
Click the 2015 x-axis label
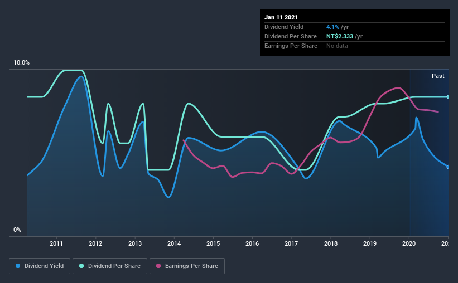click(x=213, y=243)
